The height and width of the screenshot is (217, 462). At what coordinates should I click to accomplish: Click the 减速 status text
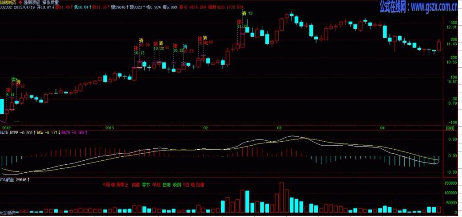pyautogui.click(x=136, y=185)
